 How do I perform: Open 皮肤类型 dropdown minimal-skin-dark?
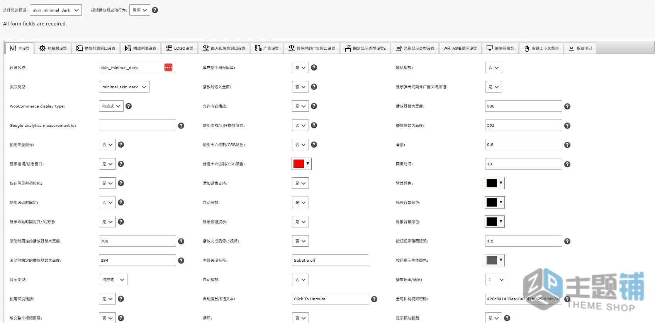pyautogui.click(x=124, y=87)
